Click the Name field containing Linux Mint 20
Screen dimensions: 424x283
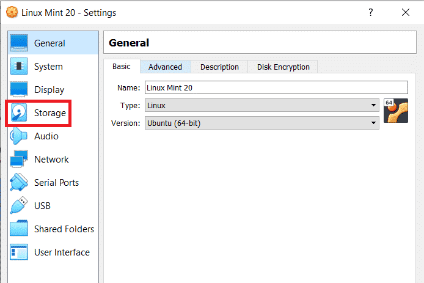[x=276, y=88]
